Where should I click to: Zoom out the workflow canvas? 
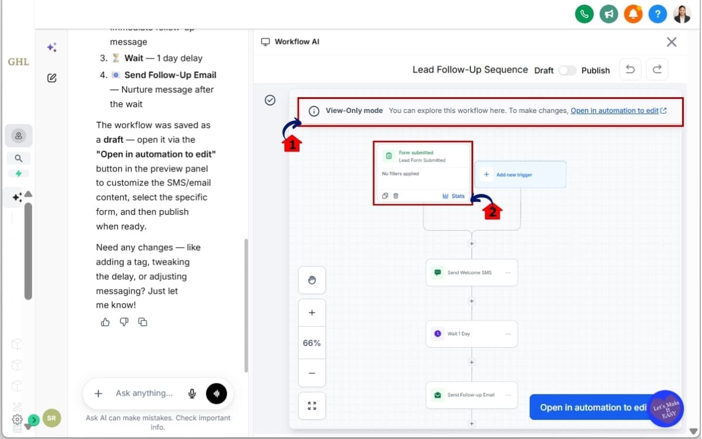click(x=312, y=373)
